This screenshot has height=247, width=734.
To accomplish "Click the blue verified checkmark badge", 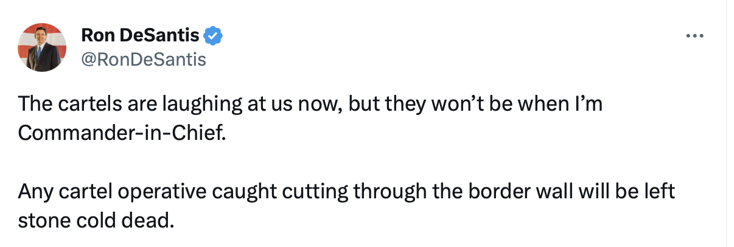I will tap(213, 36).
